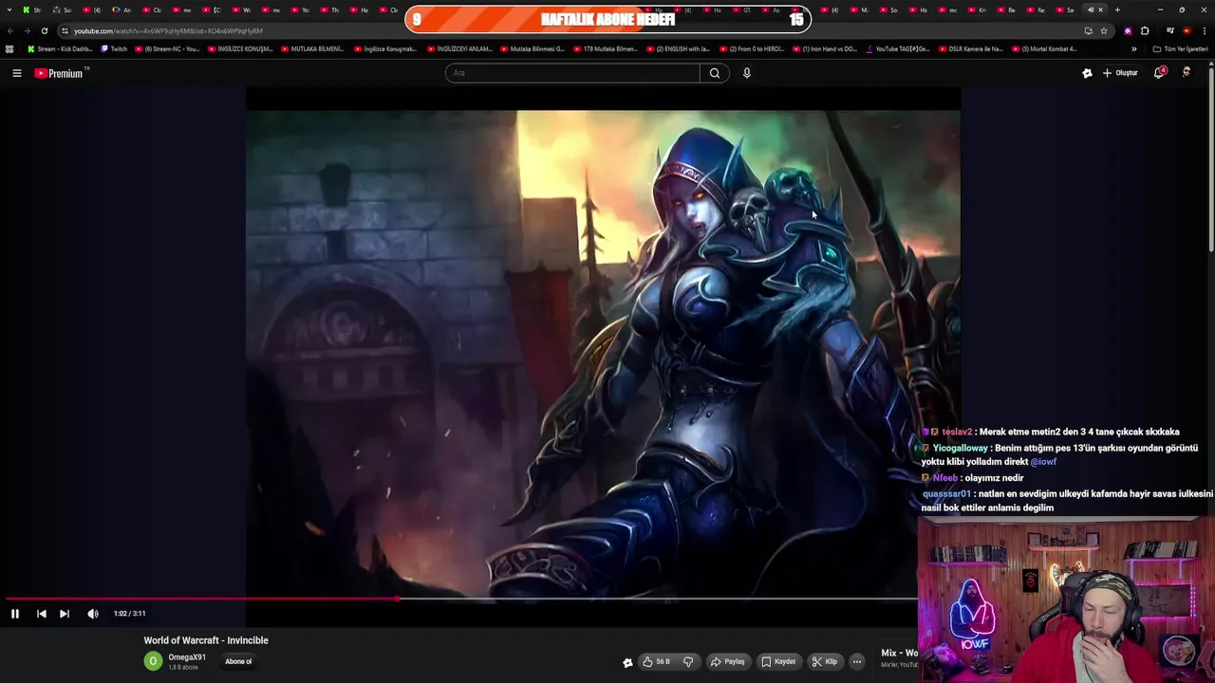1215x683 pixels.
Task: Bookmark this page with the star icon
Action: (1103, 30)
